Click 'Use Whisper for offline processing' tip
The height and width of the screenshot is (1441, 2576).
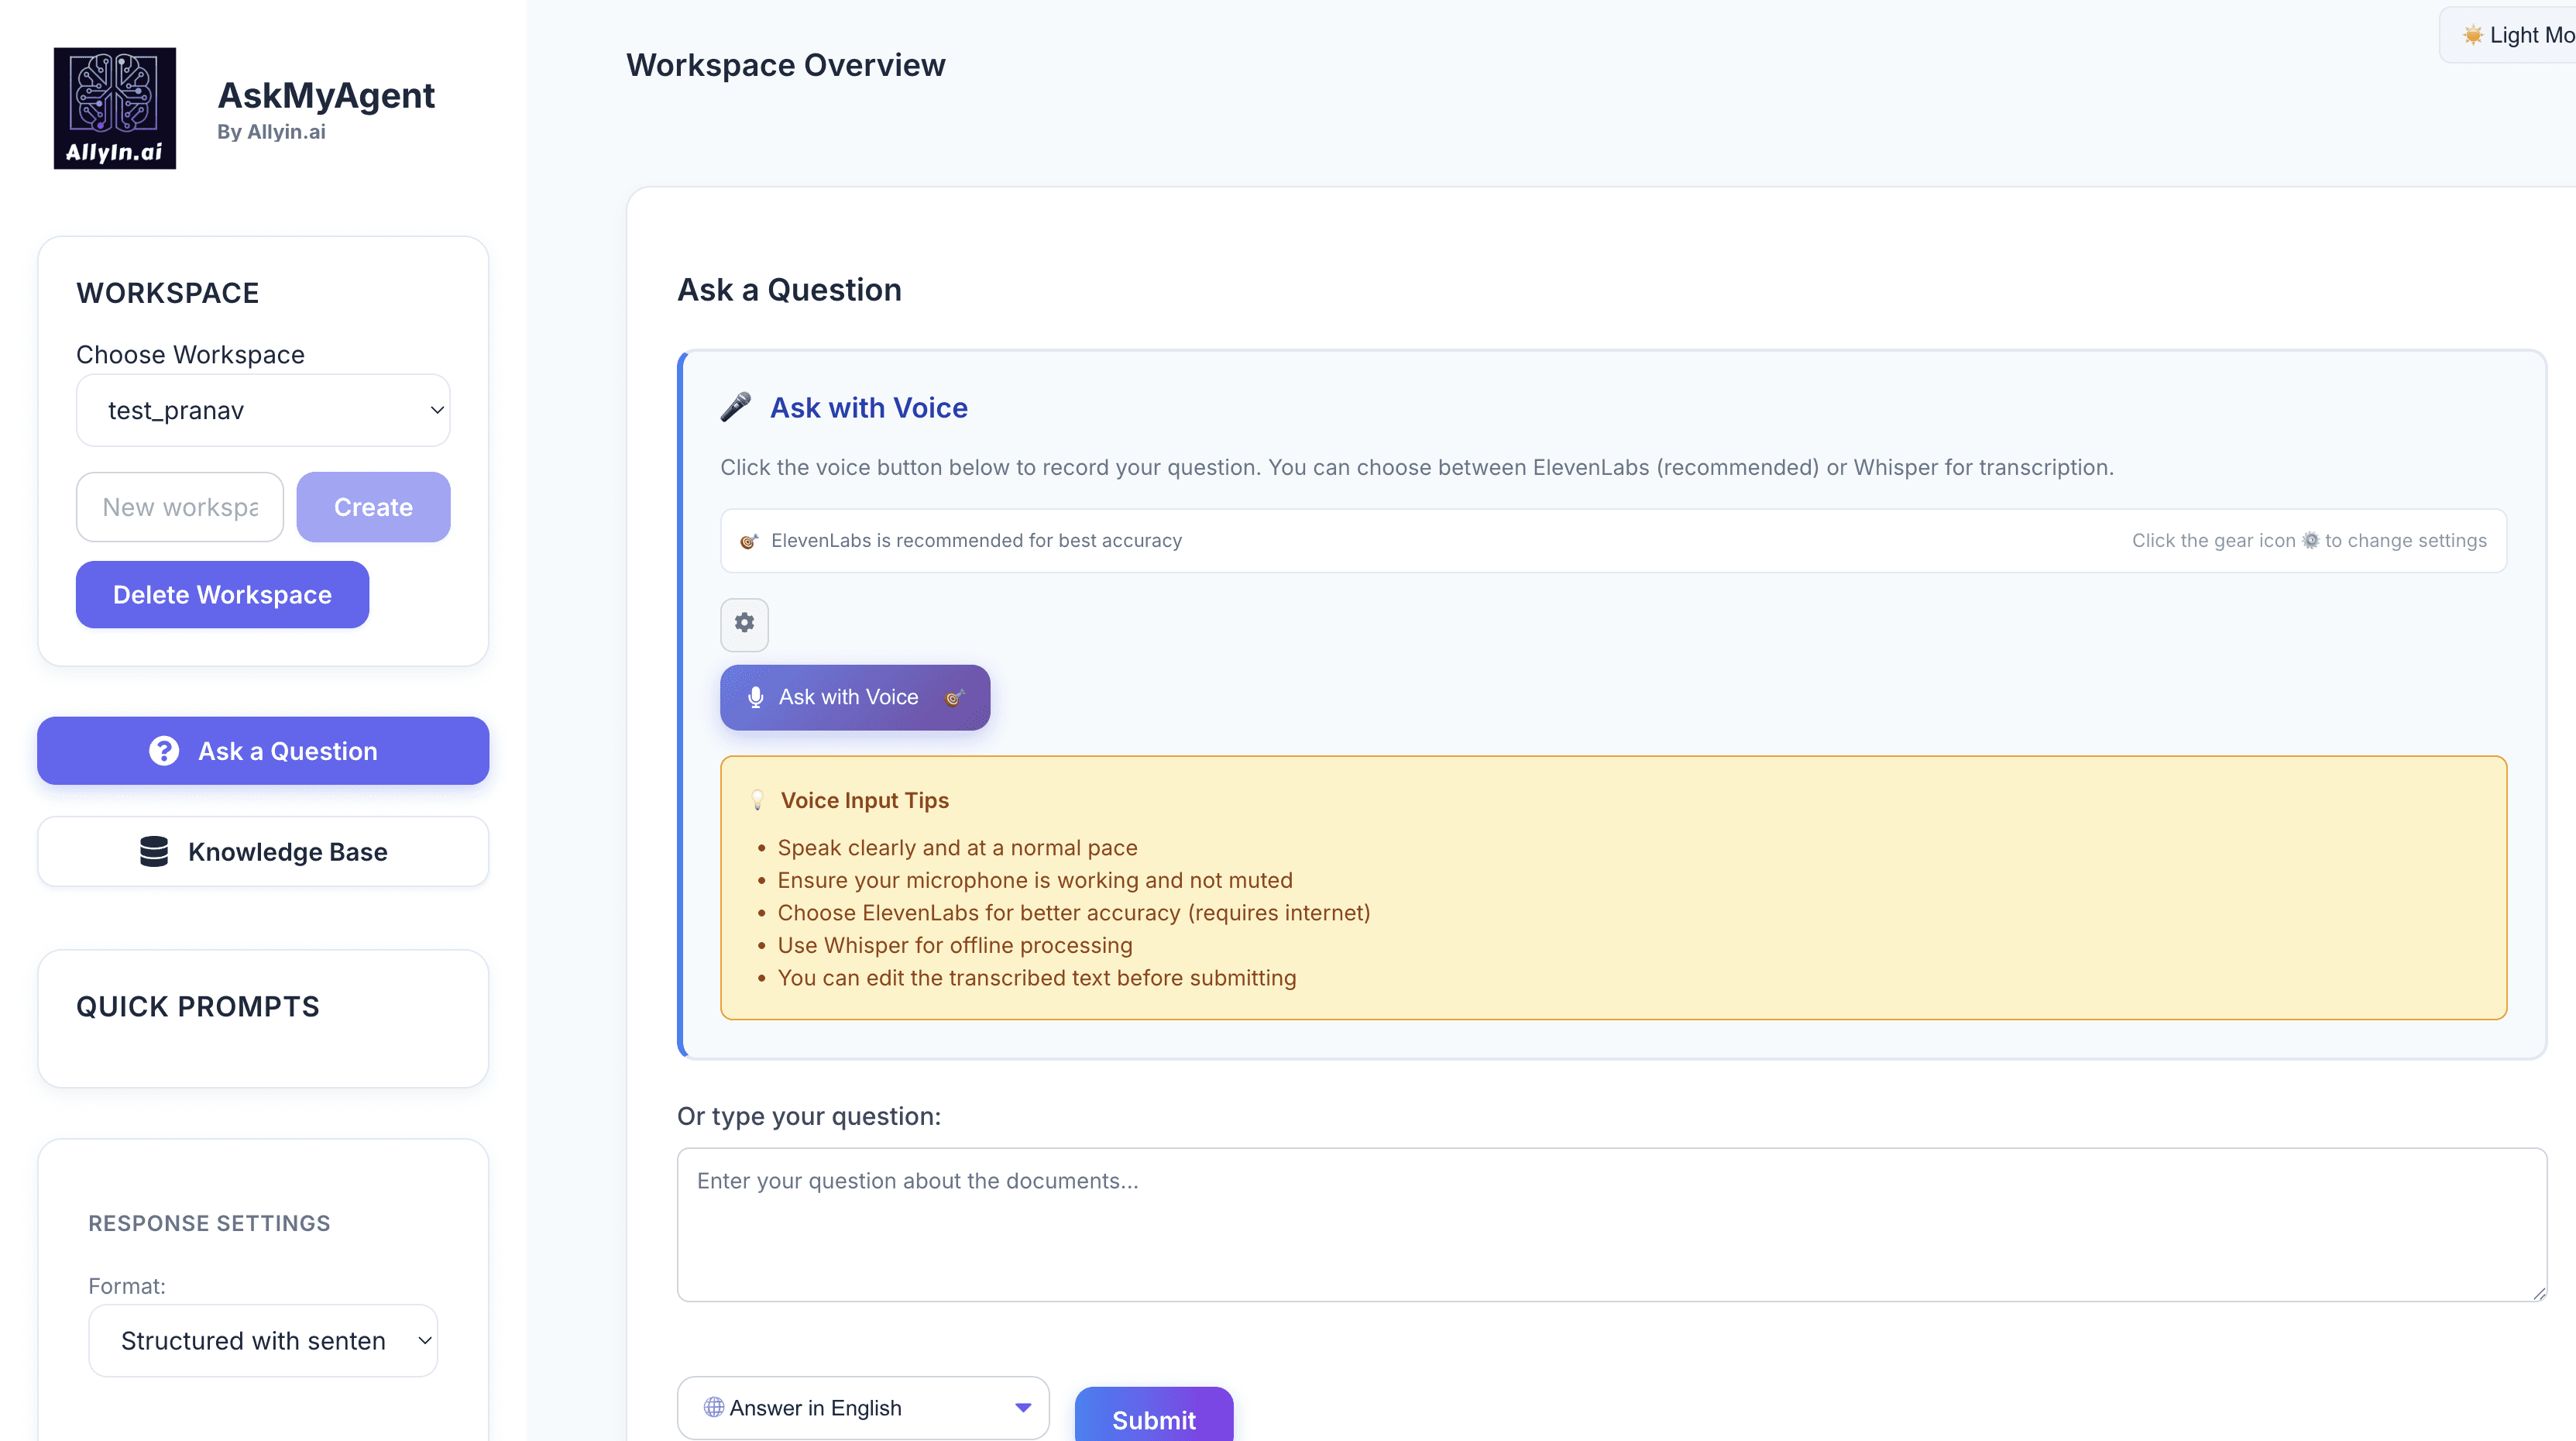tap(955, 945)
